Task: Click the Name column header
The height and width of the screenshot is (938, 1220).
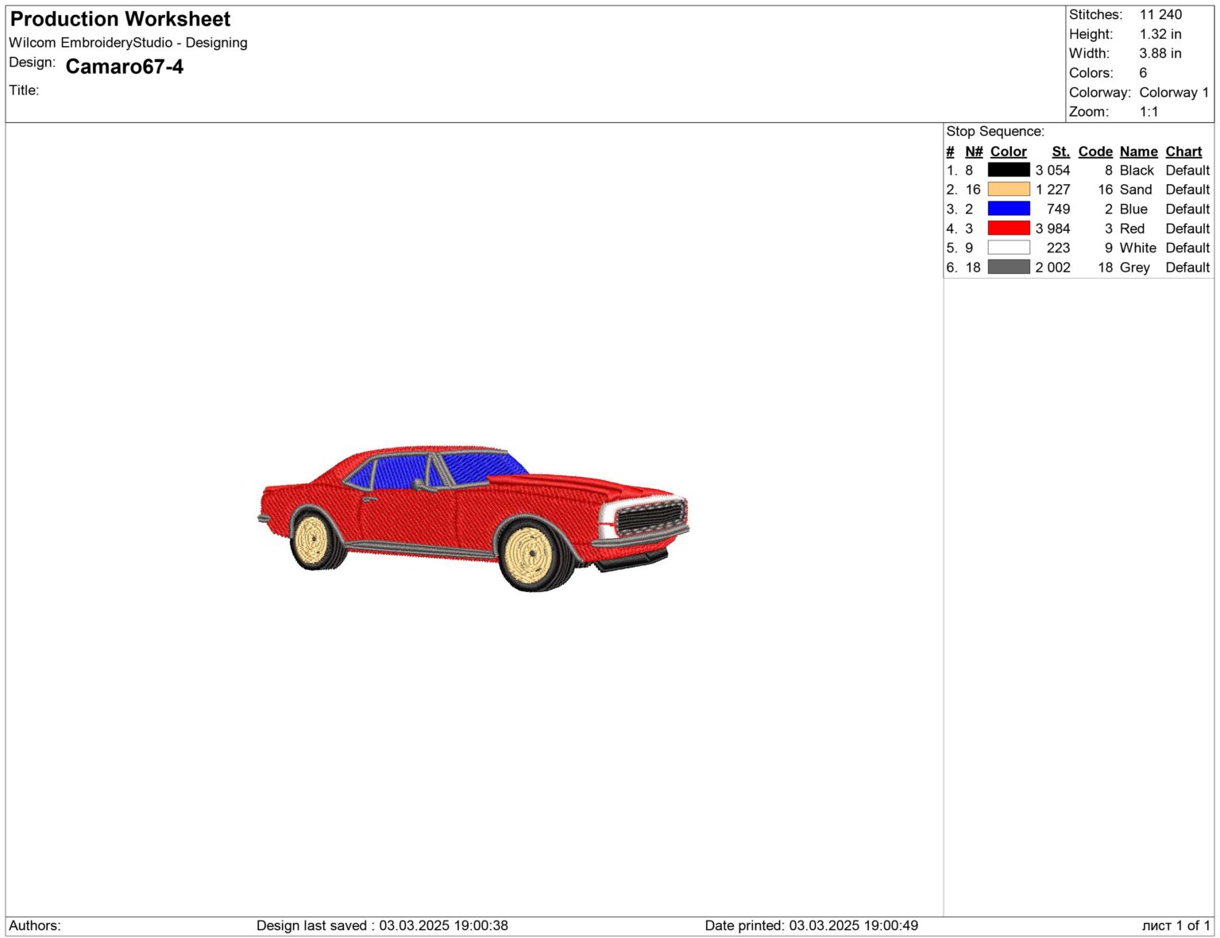Action: coord(1138,152)
